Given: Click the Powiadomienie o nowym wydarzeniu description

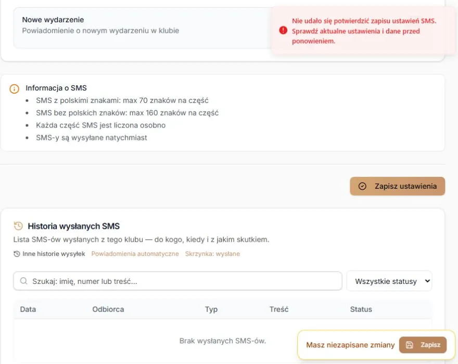Looking at the screenshot, I should click(100, 31).
